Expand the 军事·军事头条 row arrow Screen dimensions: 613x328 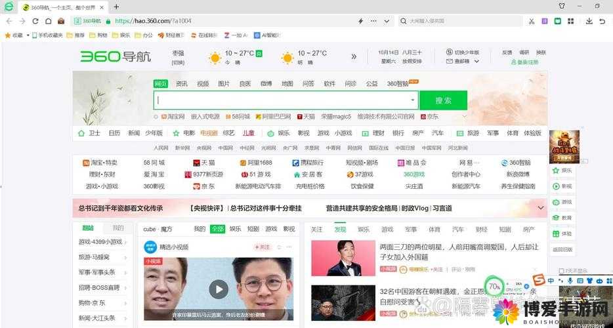click(125, 272)
